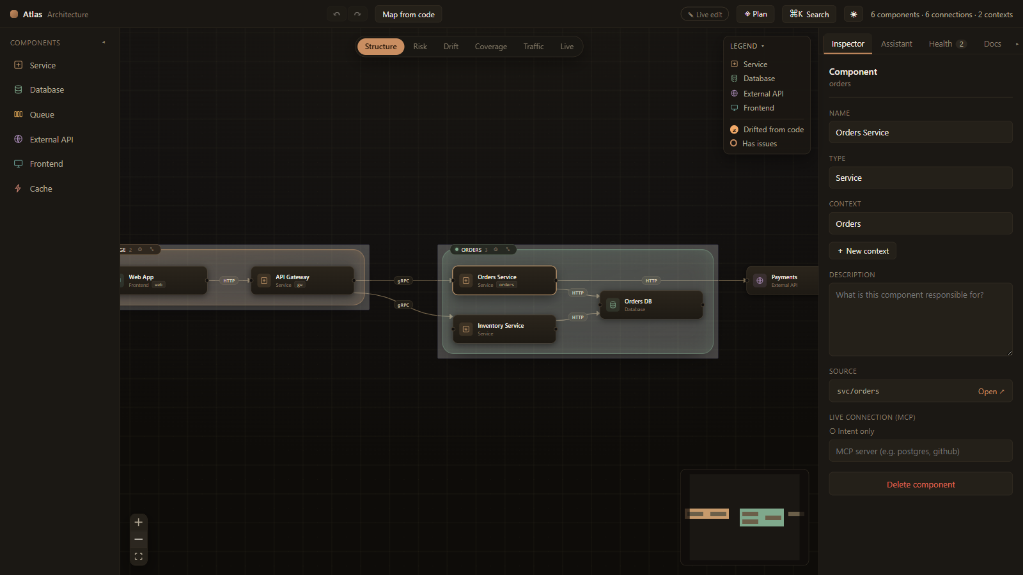This screenshot has height=575, width=1023.
Task: Click the redo arrow in the top bar
Action: [x=357, y=14]
